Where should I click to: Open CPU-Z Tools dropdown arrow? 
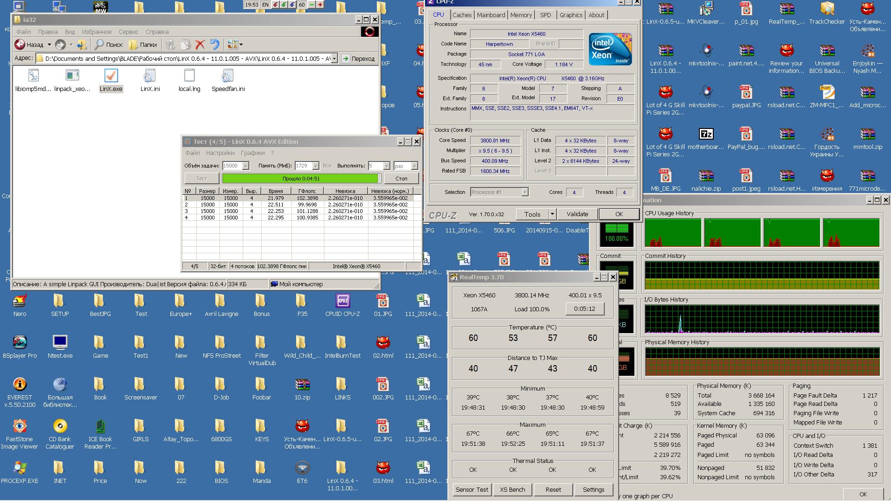pyautogui.click(x=552, y=214)
